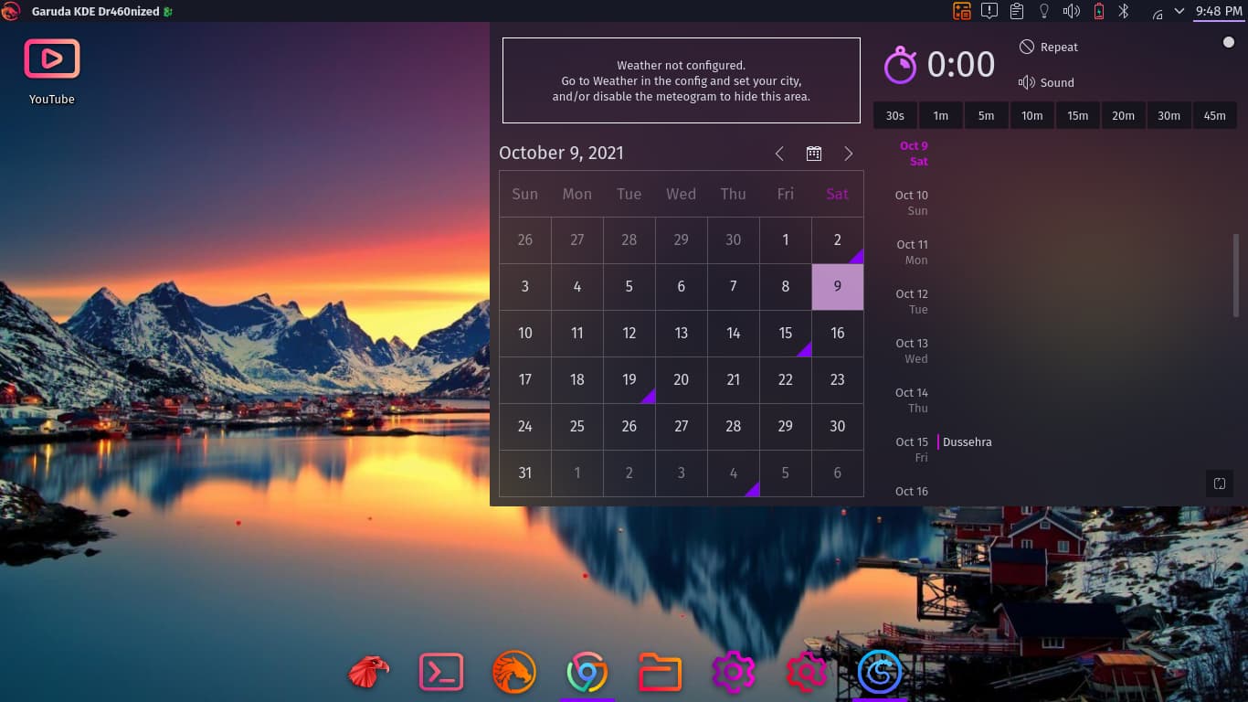This screenshot has height=702, width=1248.
Task: Click the 'Oct 14 Thu' agenda entry
Action: pos(912,400)
